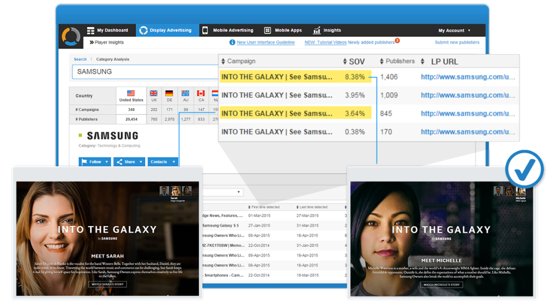Open the dropdown above the detection dates table

point(223,192)
